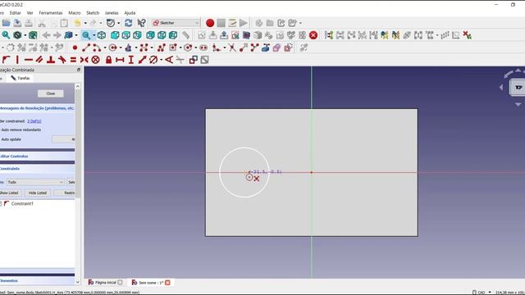Apply the Perpendicular constraint

click(x=51, y=60)
